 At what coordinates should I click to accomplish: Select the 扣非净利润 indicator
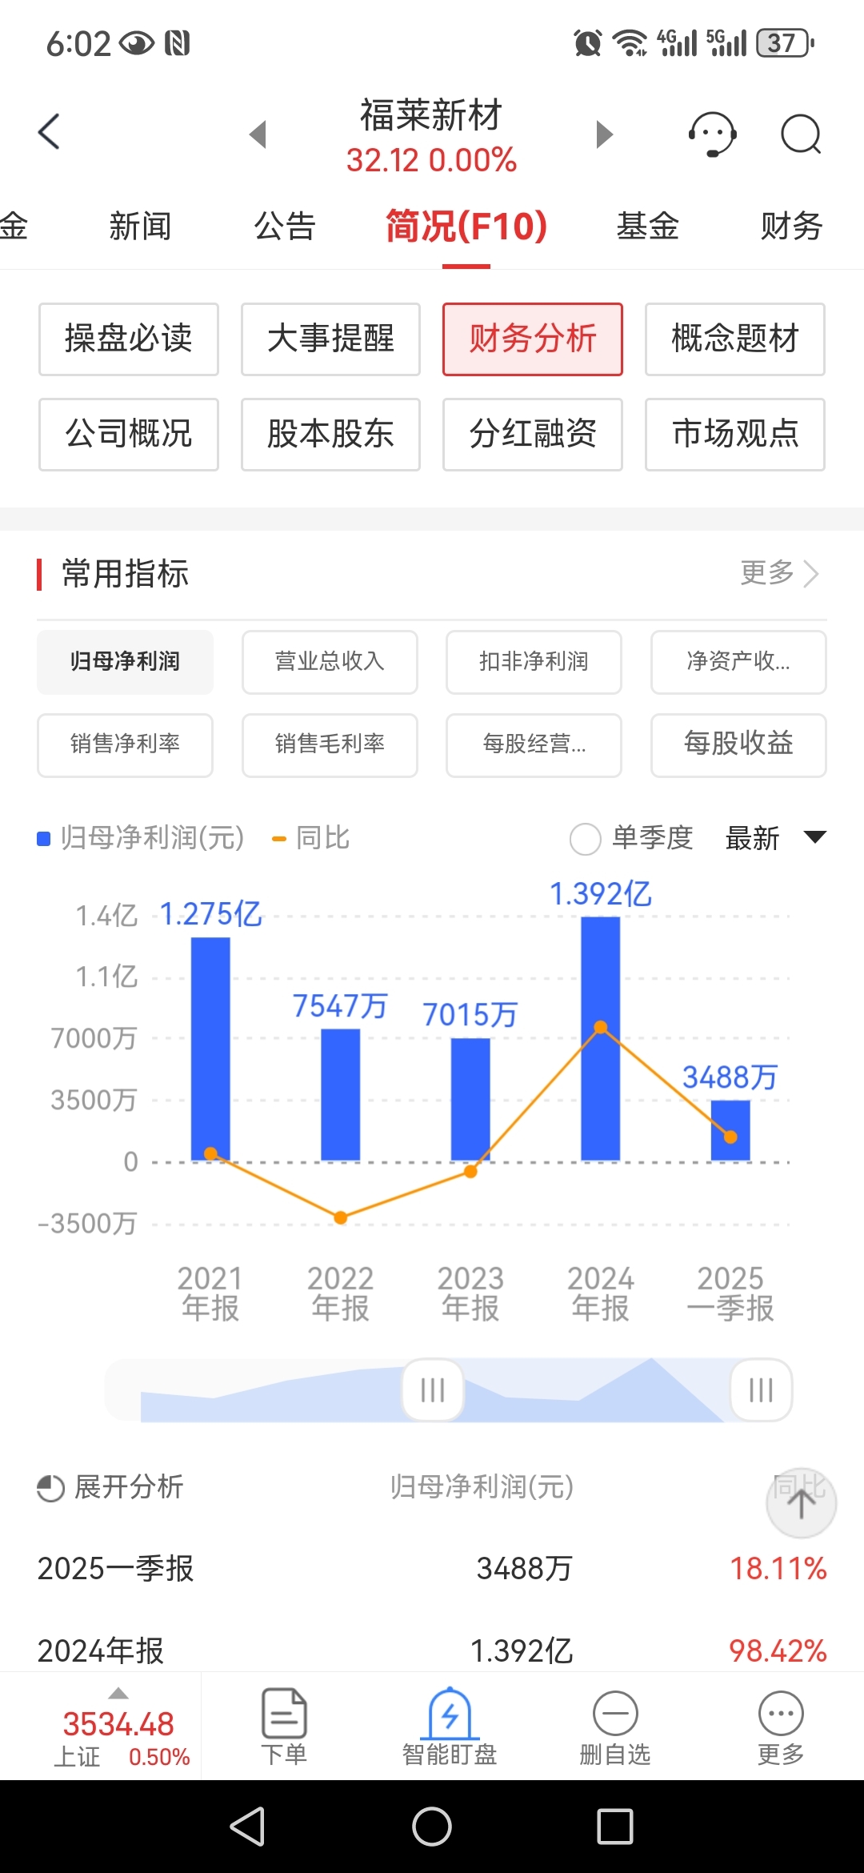point(534,662)
